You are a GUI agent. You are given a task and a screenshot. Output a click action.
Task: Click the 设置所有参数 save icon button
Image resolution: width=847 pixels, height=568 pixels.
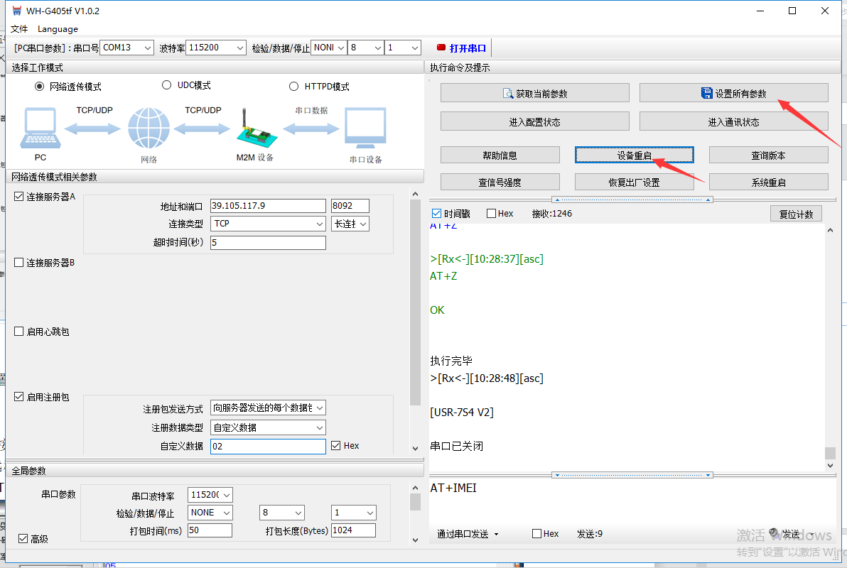pos(706,94)
